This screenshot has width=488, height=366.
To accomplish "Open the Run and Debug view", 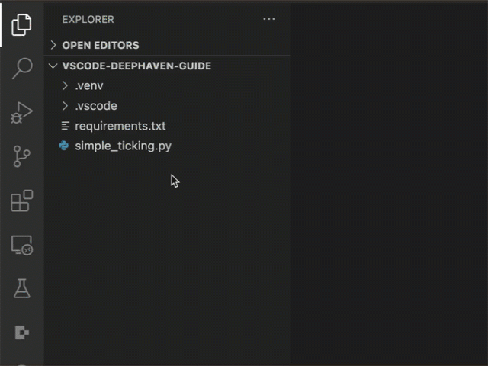I will click(x=21, y=113).
